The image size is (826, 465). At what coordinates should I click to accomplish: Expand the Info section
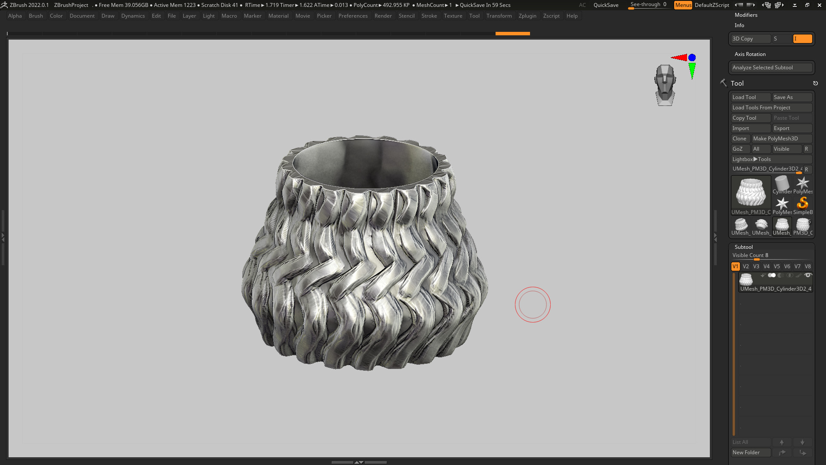739,25
